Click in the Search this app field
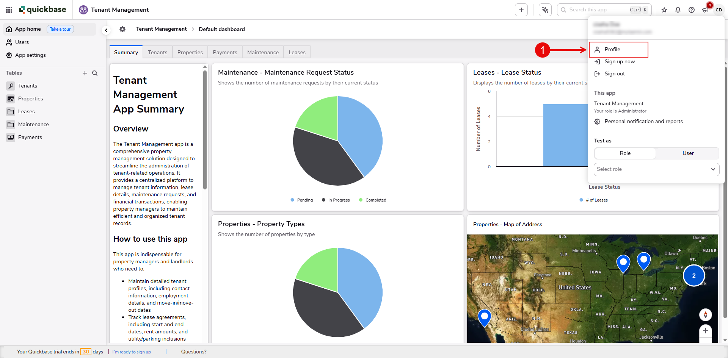 point(604,10)
